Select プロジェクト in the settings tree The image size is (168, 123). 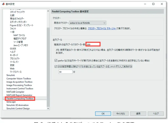point(15,58)
